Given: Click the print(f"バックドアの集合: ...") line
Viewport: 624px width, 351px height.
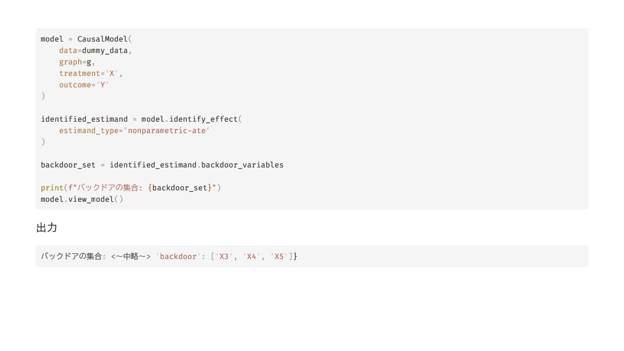Looking at the screenshot, I should click(131, 188).
